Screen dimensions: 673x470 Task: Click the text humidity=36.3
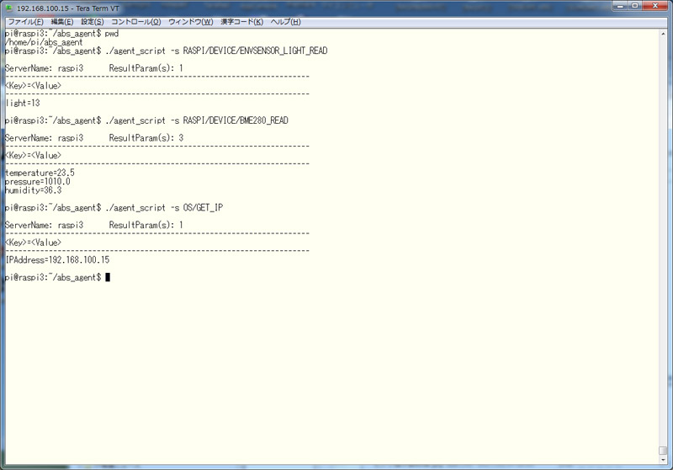pyautogui.click(x=34, y=190)
